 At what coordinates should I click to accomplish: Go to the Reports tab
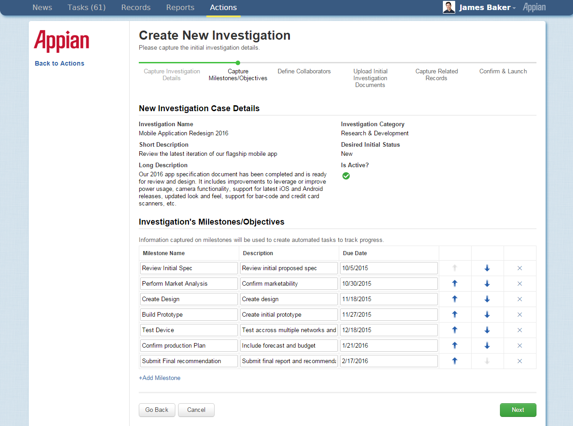pos(180,8)
